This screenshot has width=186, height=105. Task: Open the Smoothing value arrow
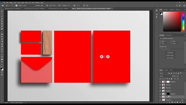pyautogui.click(x=72, y=6)
